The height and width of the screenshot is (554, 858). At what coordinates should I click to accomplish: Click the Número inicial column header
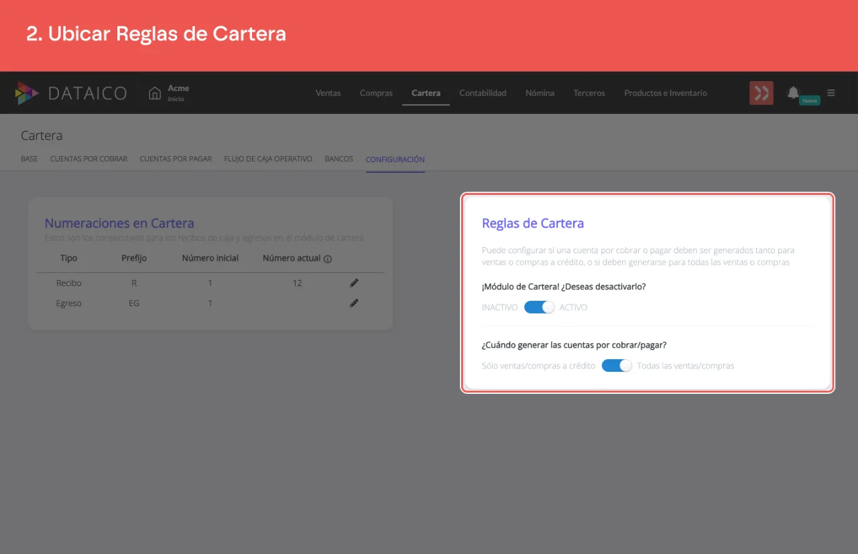click(x=210, y=258)
